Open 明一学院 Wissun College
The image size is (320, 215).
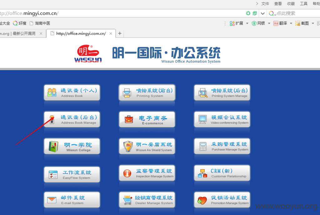(x=72, y=146)
